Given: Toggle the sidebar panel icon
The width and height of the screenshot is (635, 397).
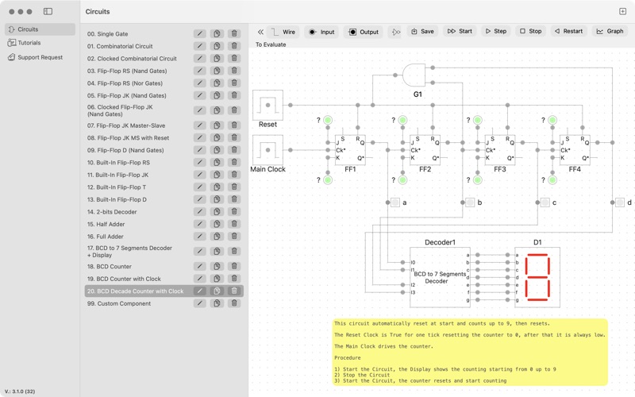Looking at the screenshot, I should tap(48, 11).
